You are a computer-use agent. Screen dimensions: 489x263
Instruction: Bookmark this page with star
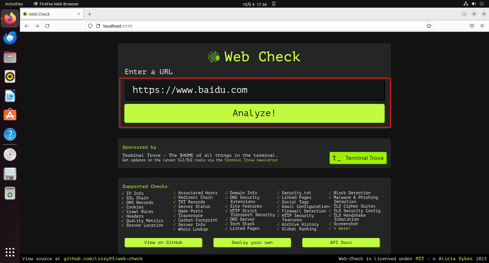429,26
